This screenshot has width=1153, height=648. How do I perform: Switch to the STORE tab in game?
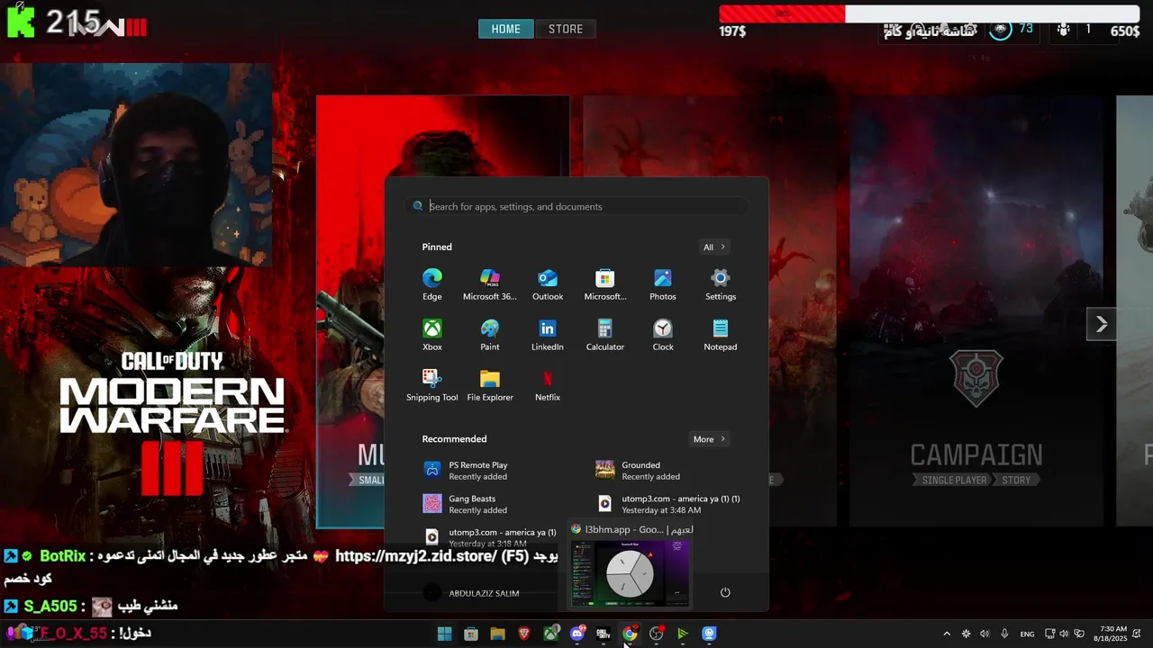click(x=566, y=29)
